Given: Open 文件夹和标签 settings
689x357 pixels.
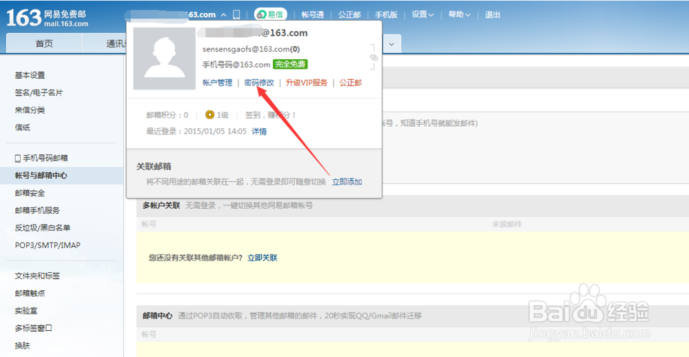Looking at the screenshot, I should [37, 276].
